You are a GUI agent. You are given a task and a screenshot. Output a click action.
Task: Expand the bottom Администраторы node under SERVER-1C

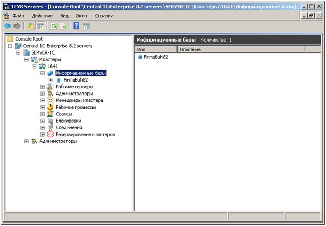pyautogui.click(x=26, y=141)
